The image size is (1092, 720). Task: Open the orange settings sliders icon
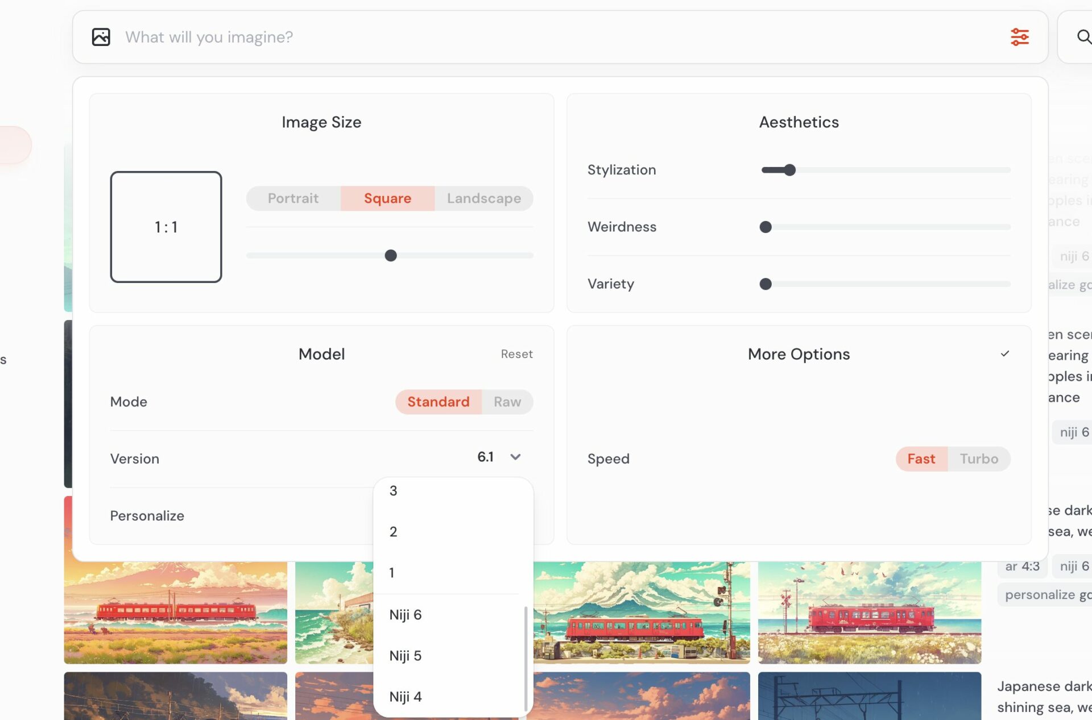coord(1019,37)
